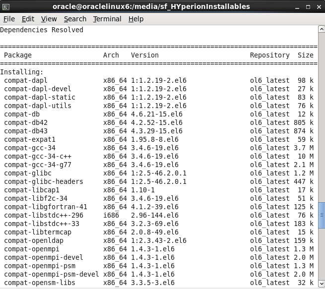This screenshot has width=325, height=289.
Task: Open the File menu
Action: [9, 19]
